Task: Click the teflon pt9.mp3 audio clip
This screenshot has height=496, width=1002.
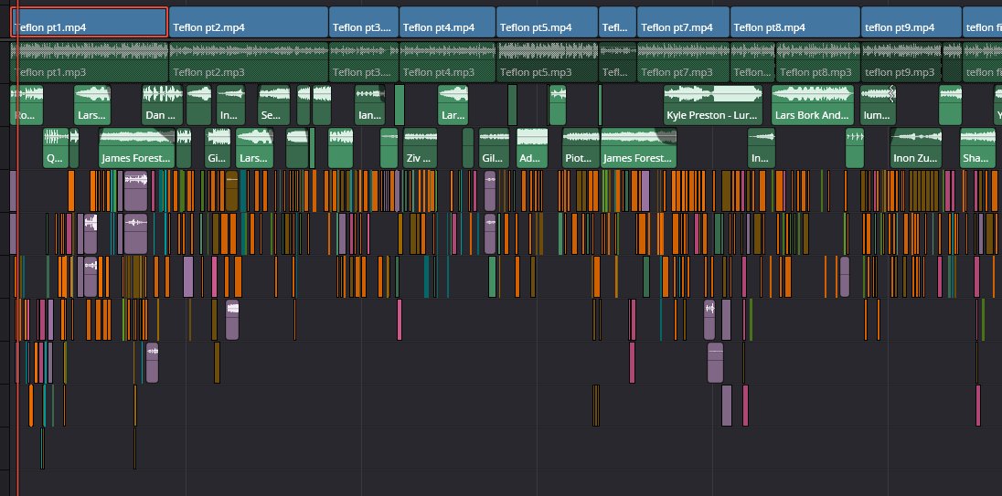Action: coord(901,62)
